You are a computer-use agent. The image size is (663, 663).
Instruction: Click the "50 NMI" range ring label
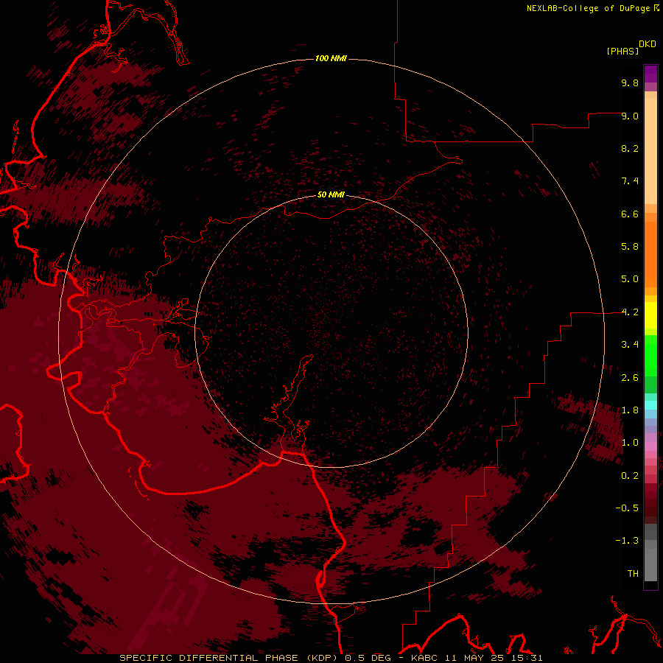(331, 194)
